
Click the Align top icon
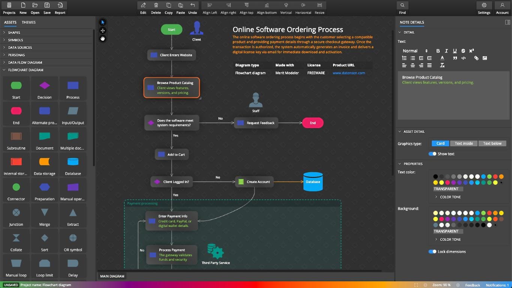coord(246,5)
